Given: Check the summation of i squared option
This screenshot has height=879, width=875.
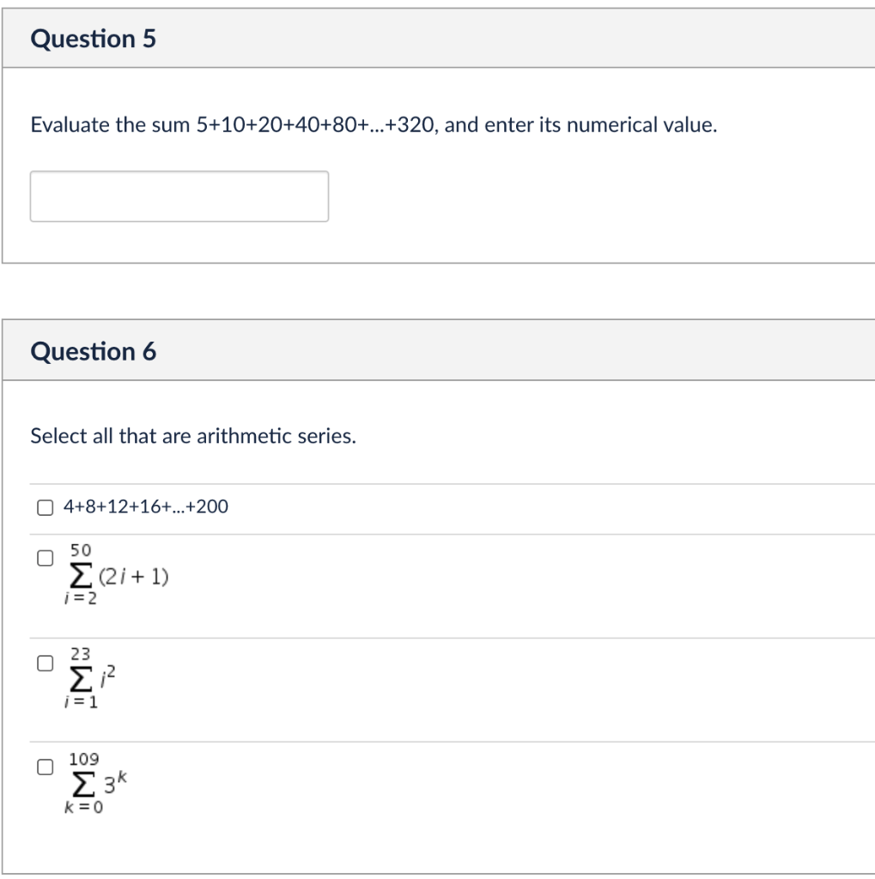Looking at the screenshot, I should point(44,662).
